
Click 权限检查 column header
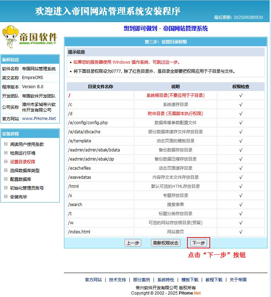241,86
